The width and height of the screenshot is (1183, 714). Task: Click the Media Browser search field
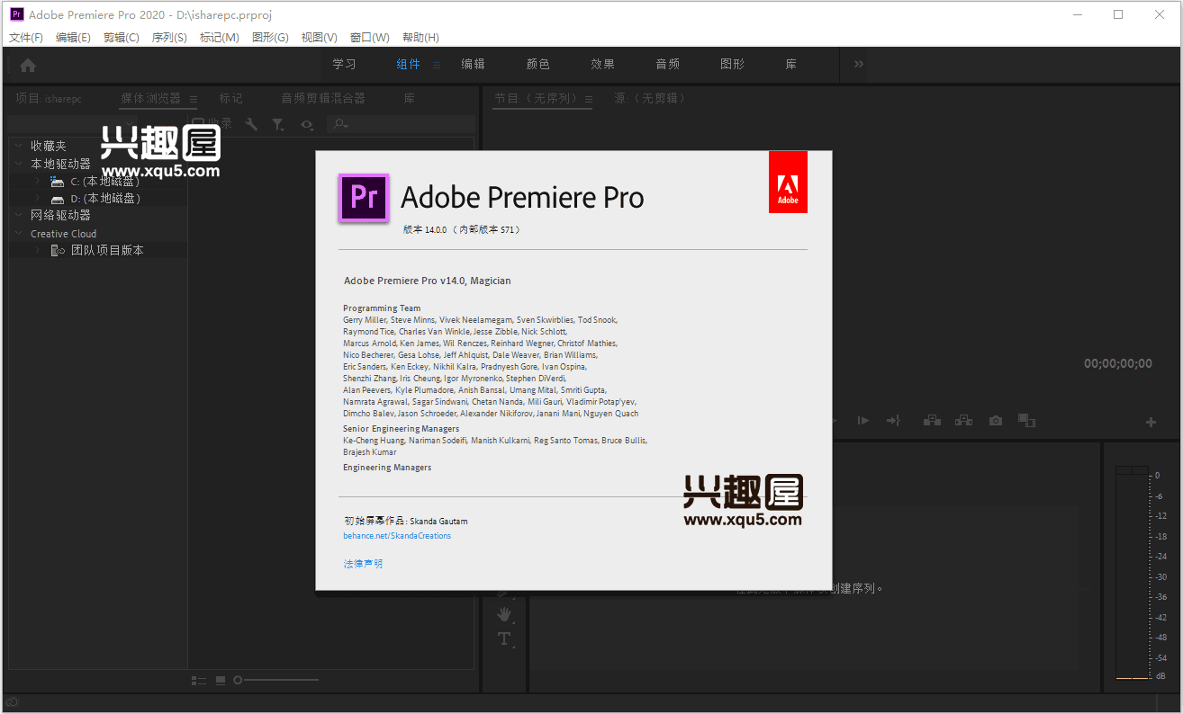pyautogui.click(x=401, y=124)
